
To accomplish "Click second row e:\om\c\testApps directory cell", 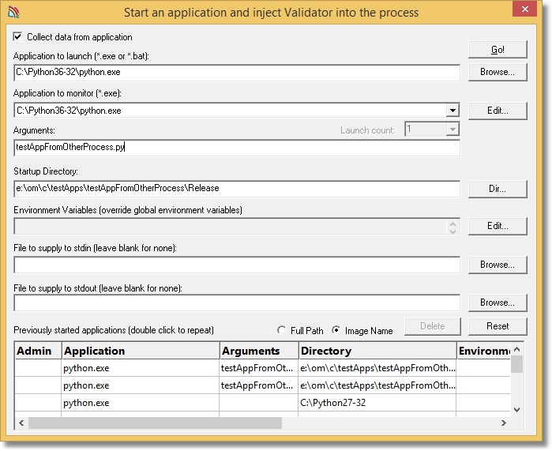I will tap(377, 385).
